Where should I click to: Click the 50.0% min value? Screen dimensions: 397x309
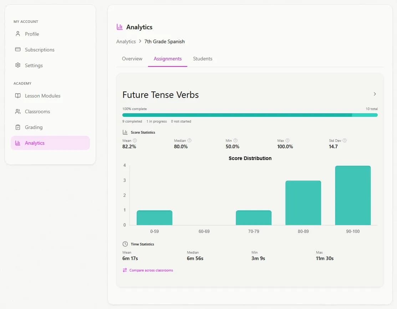[233, 146]
